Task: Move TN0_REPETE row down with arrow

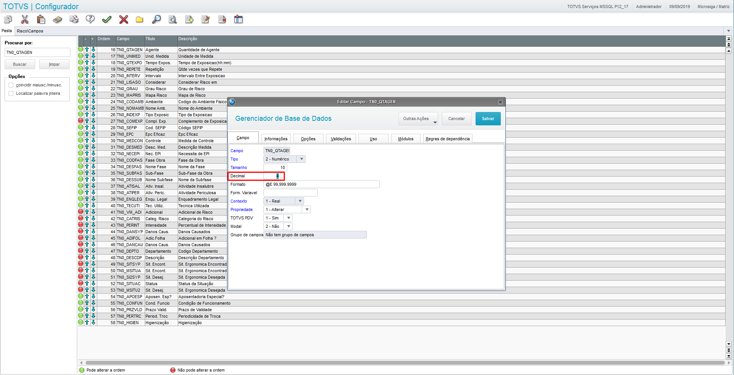Action: tap(93, 69)
